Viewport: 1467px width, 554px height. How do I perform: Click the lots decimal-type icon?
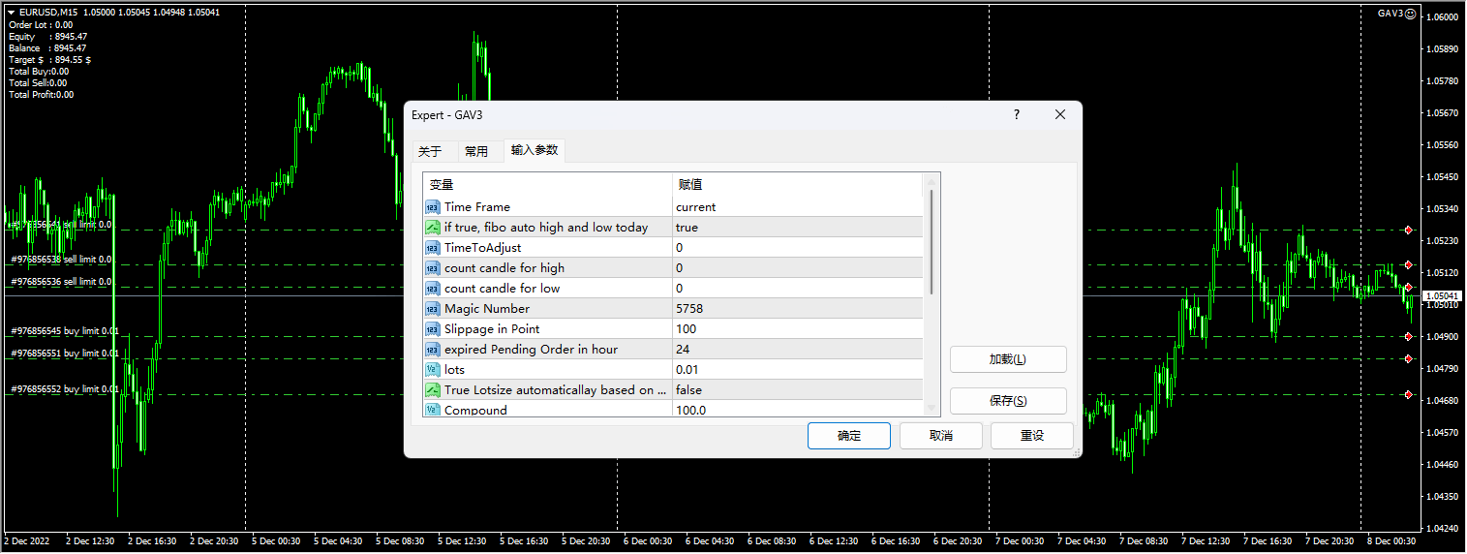click(x=433, y=370)
